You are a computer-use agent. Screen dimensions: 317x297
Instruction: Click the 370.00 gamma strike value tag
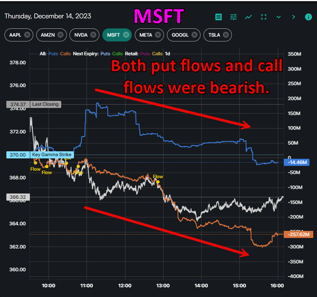click(18, 155)
